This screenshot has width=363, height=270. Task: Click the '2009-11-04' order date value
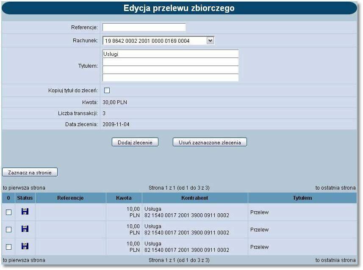click(116, 124)
